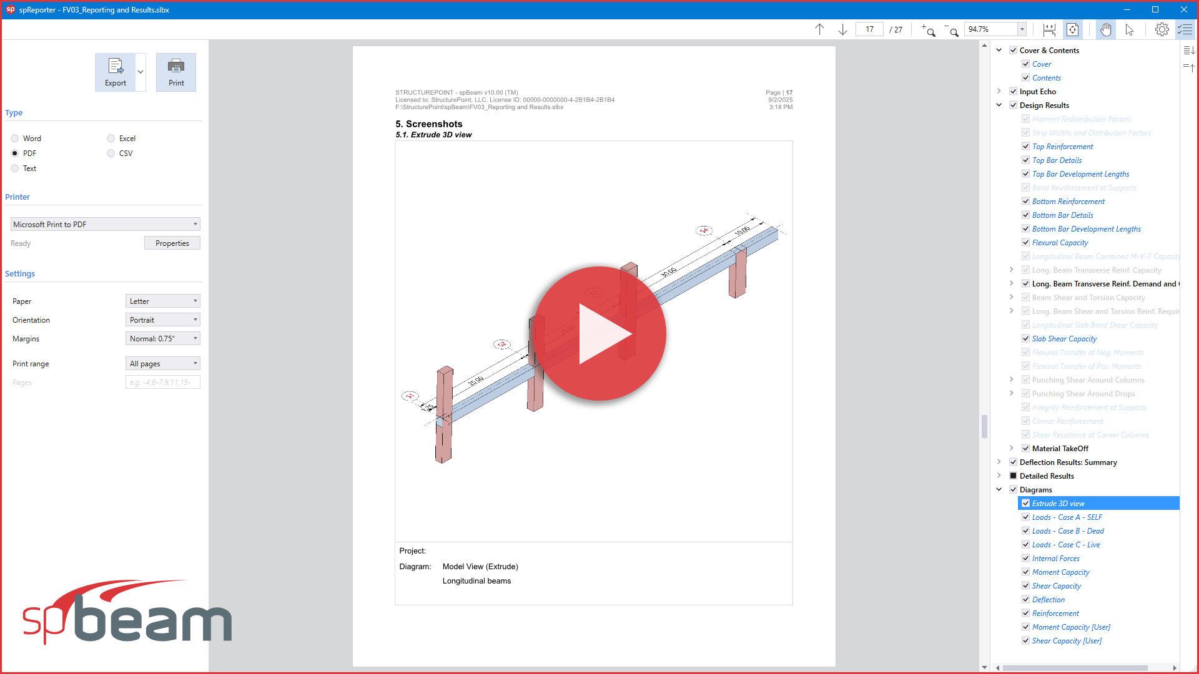This screenshot has height=674, width=1199.
Task: Click the fit to width icon
Action: (1049, 29)
